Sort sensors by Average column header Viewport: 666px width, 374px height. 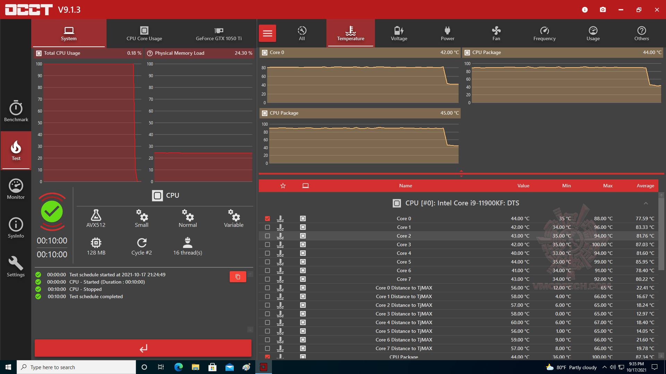pyautogui.click(x=645, y=186)
